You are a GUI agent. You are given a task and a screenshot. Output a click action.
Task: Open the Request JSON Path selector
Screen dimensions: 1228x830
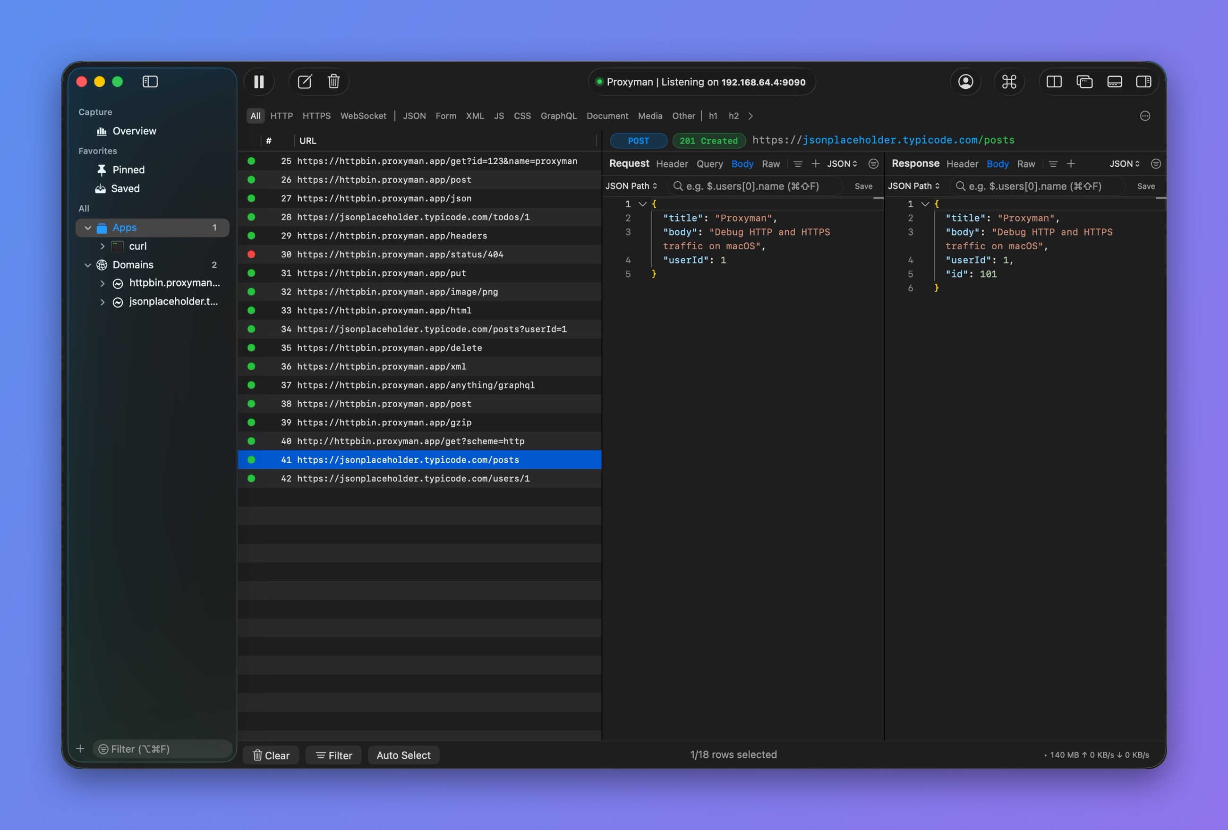point(631,186)
